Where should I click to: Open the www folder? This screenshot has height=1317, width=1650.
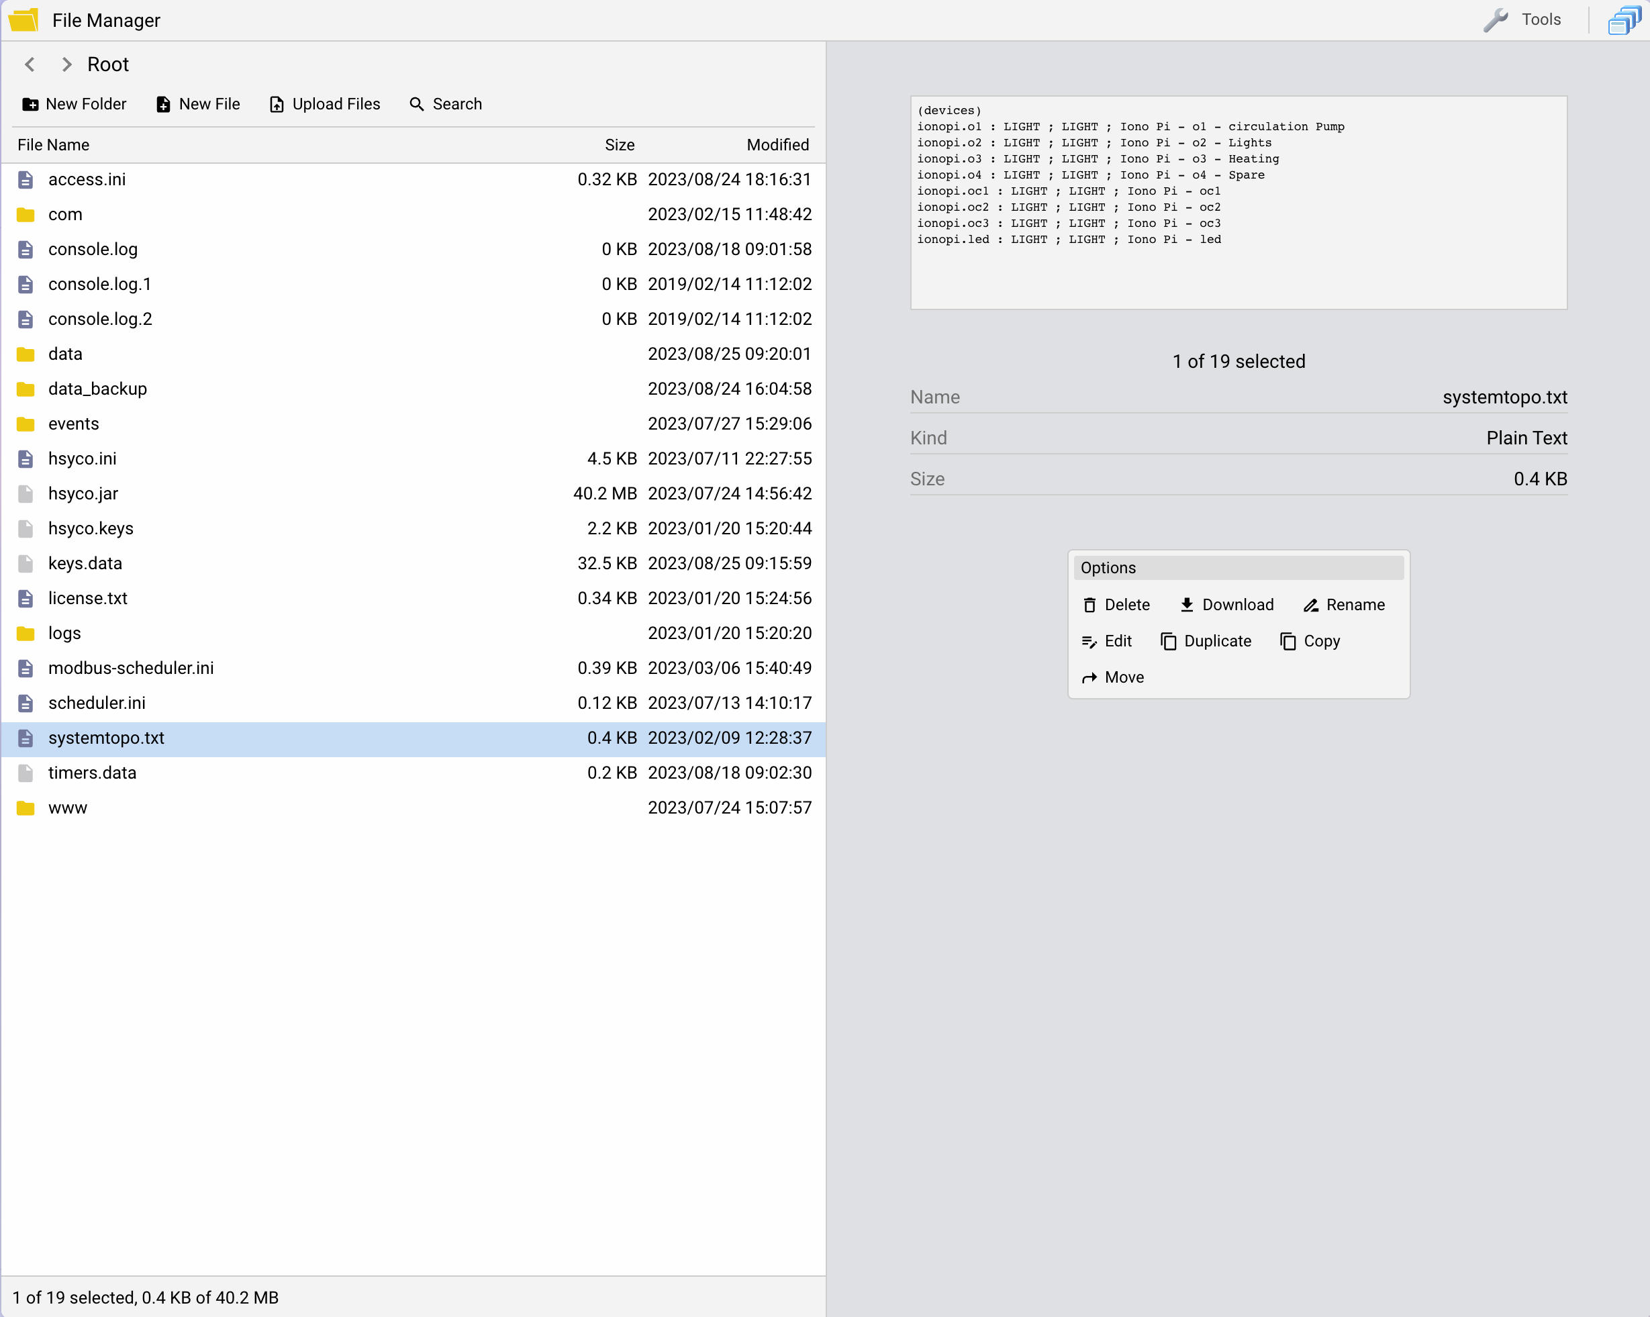67,808
